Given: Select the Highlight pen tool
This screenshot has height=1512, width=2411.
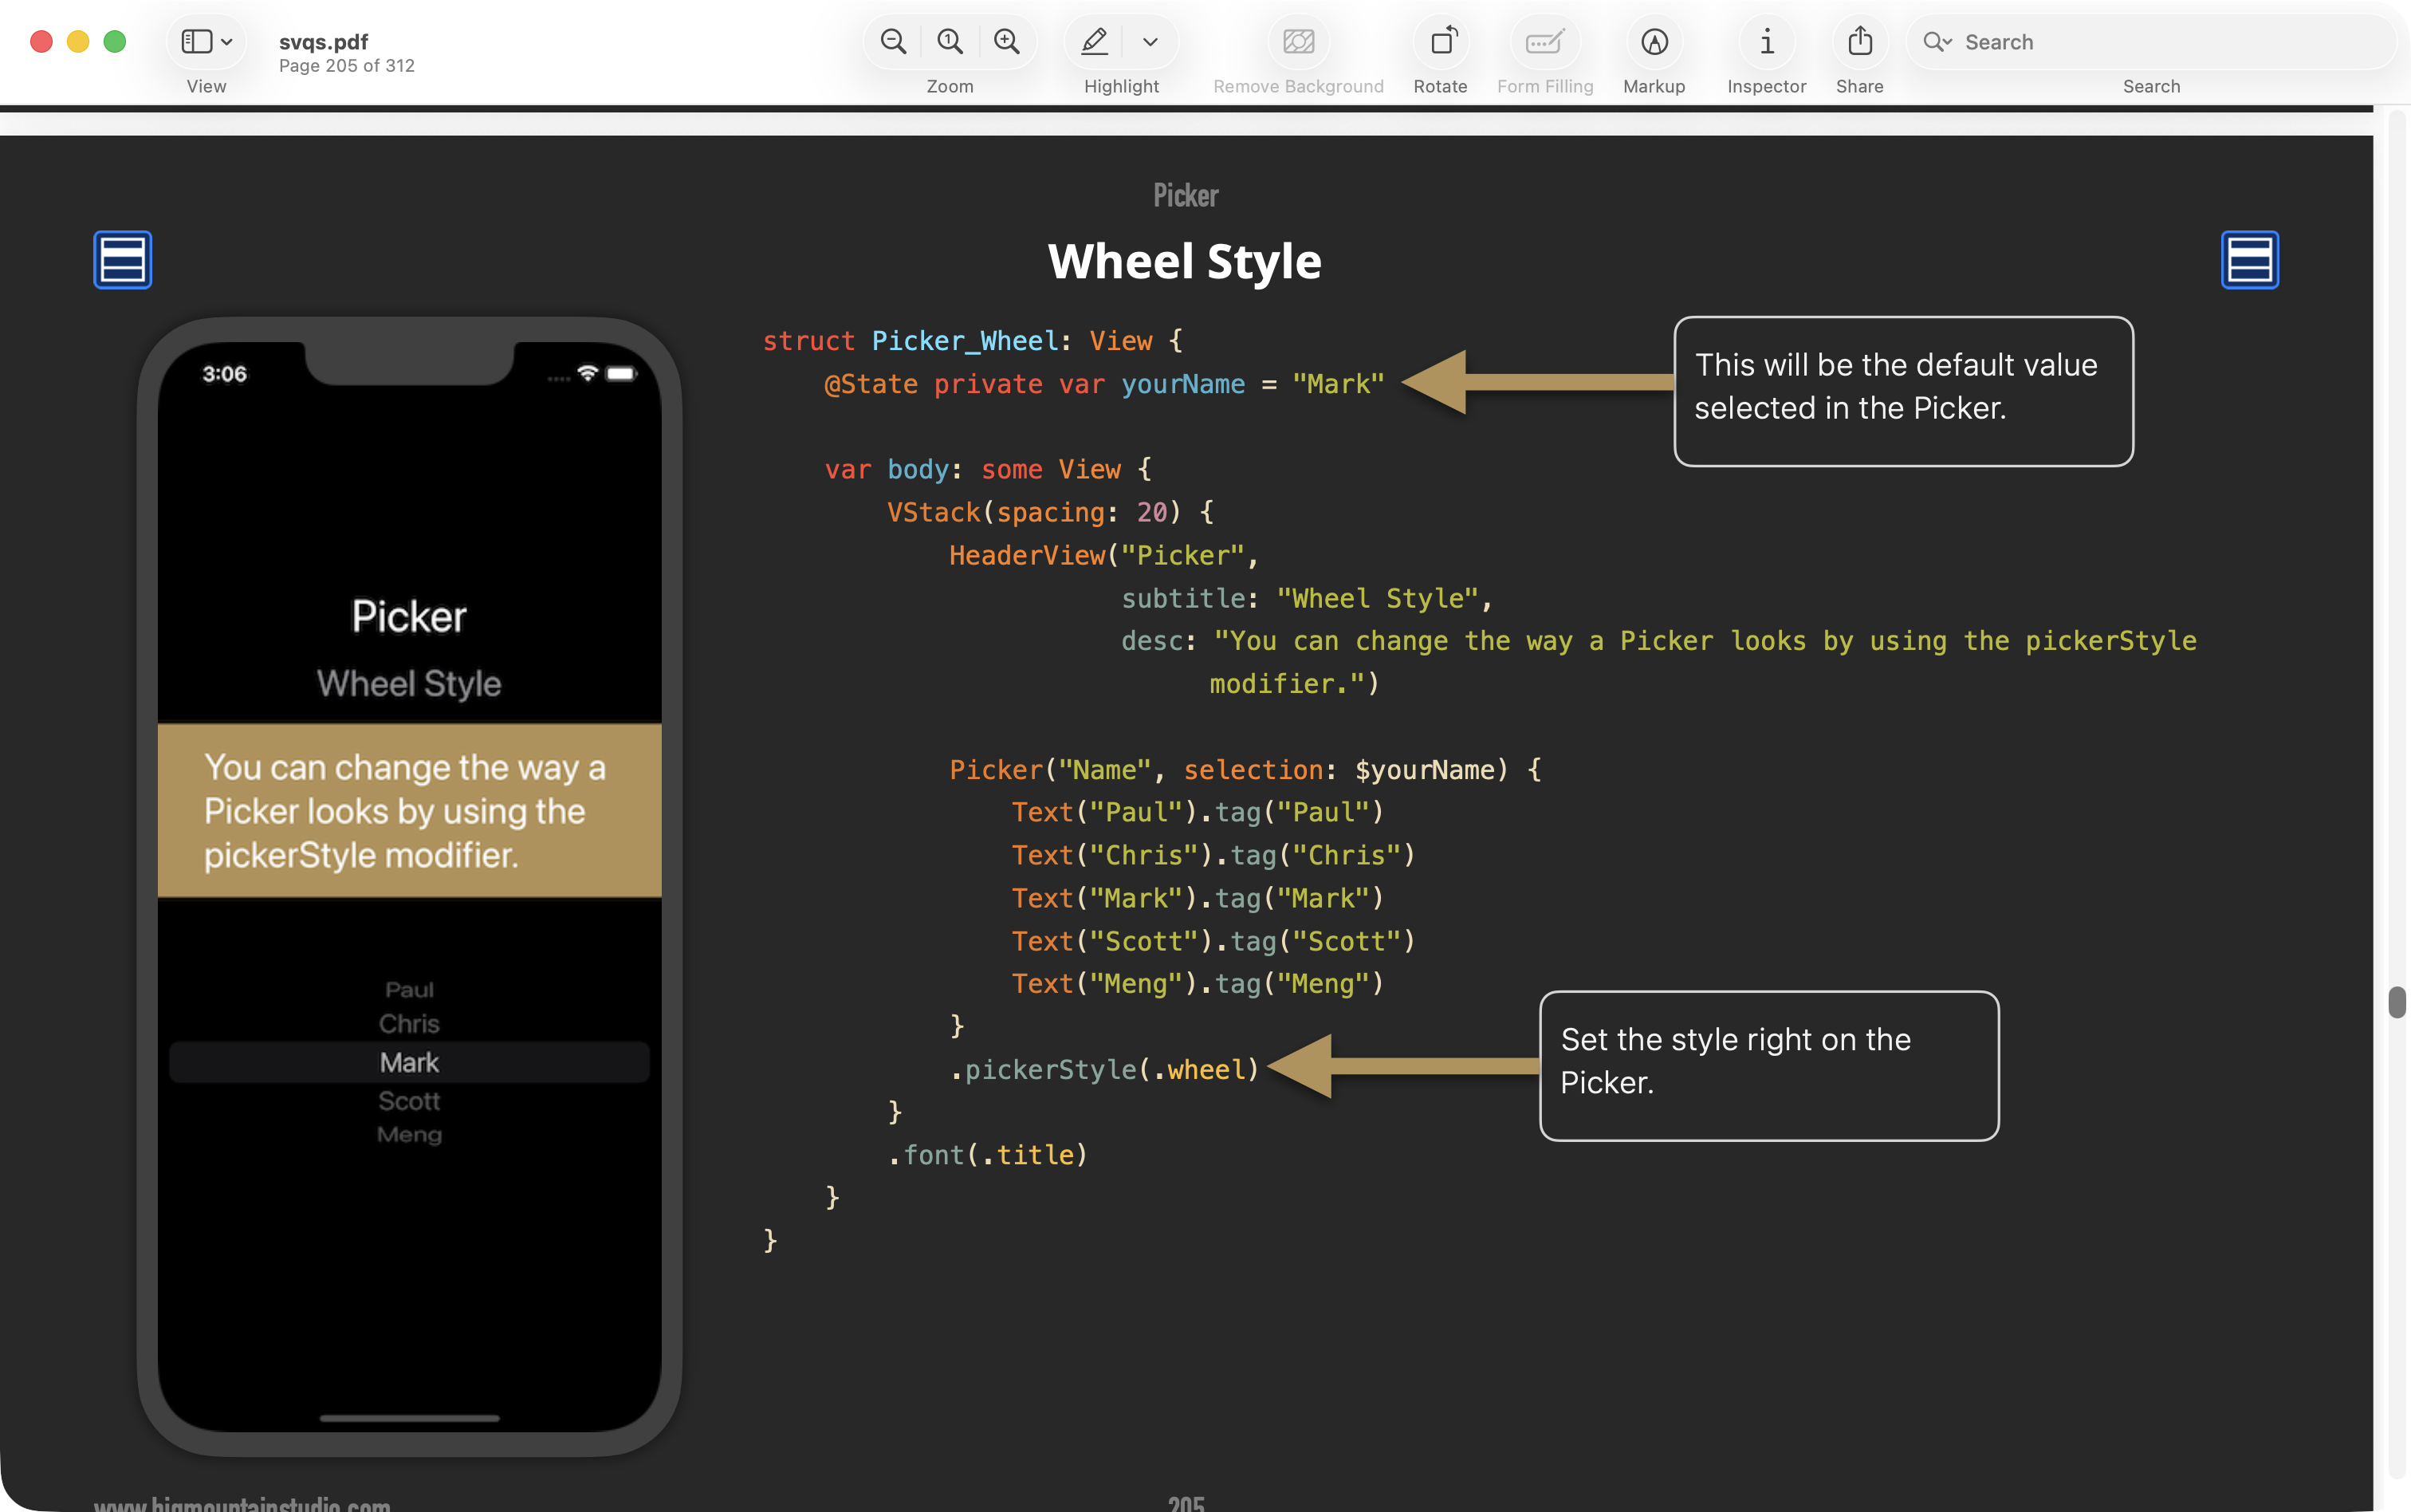Looking at the screenshot, I should [1095, 42].
